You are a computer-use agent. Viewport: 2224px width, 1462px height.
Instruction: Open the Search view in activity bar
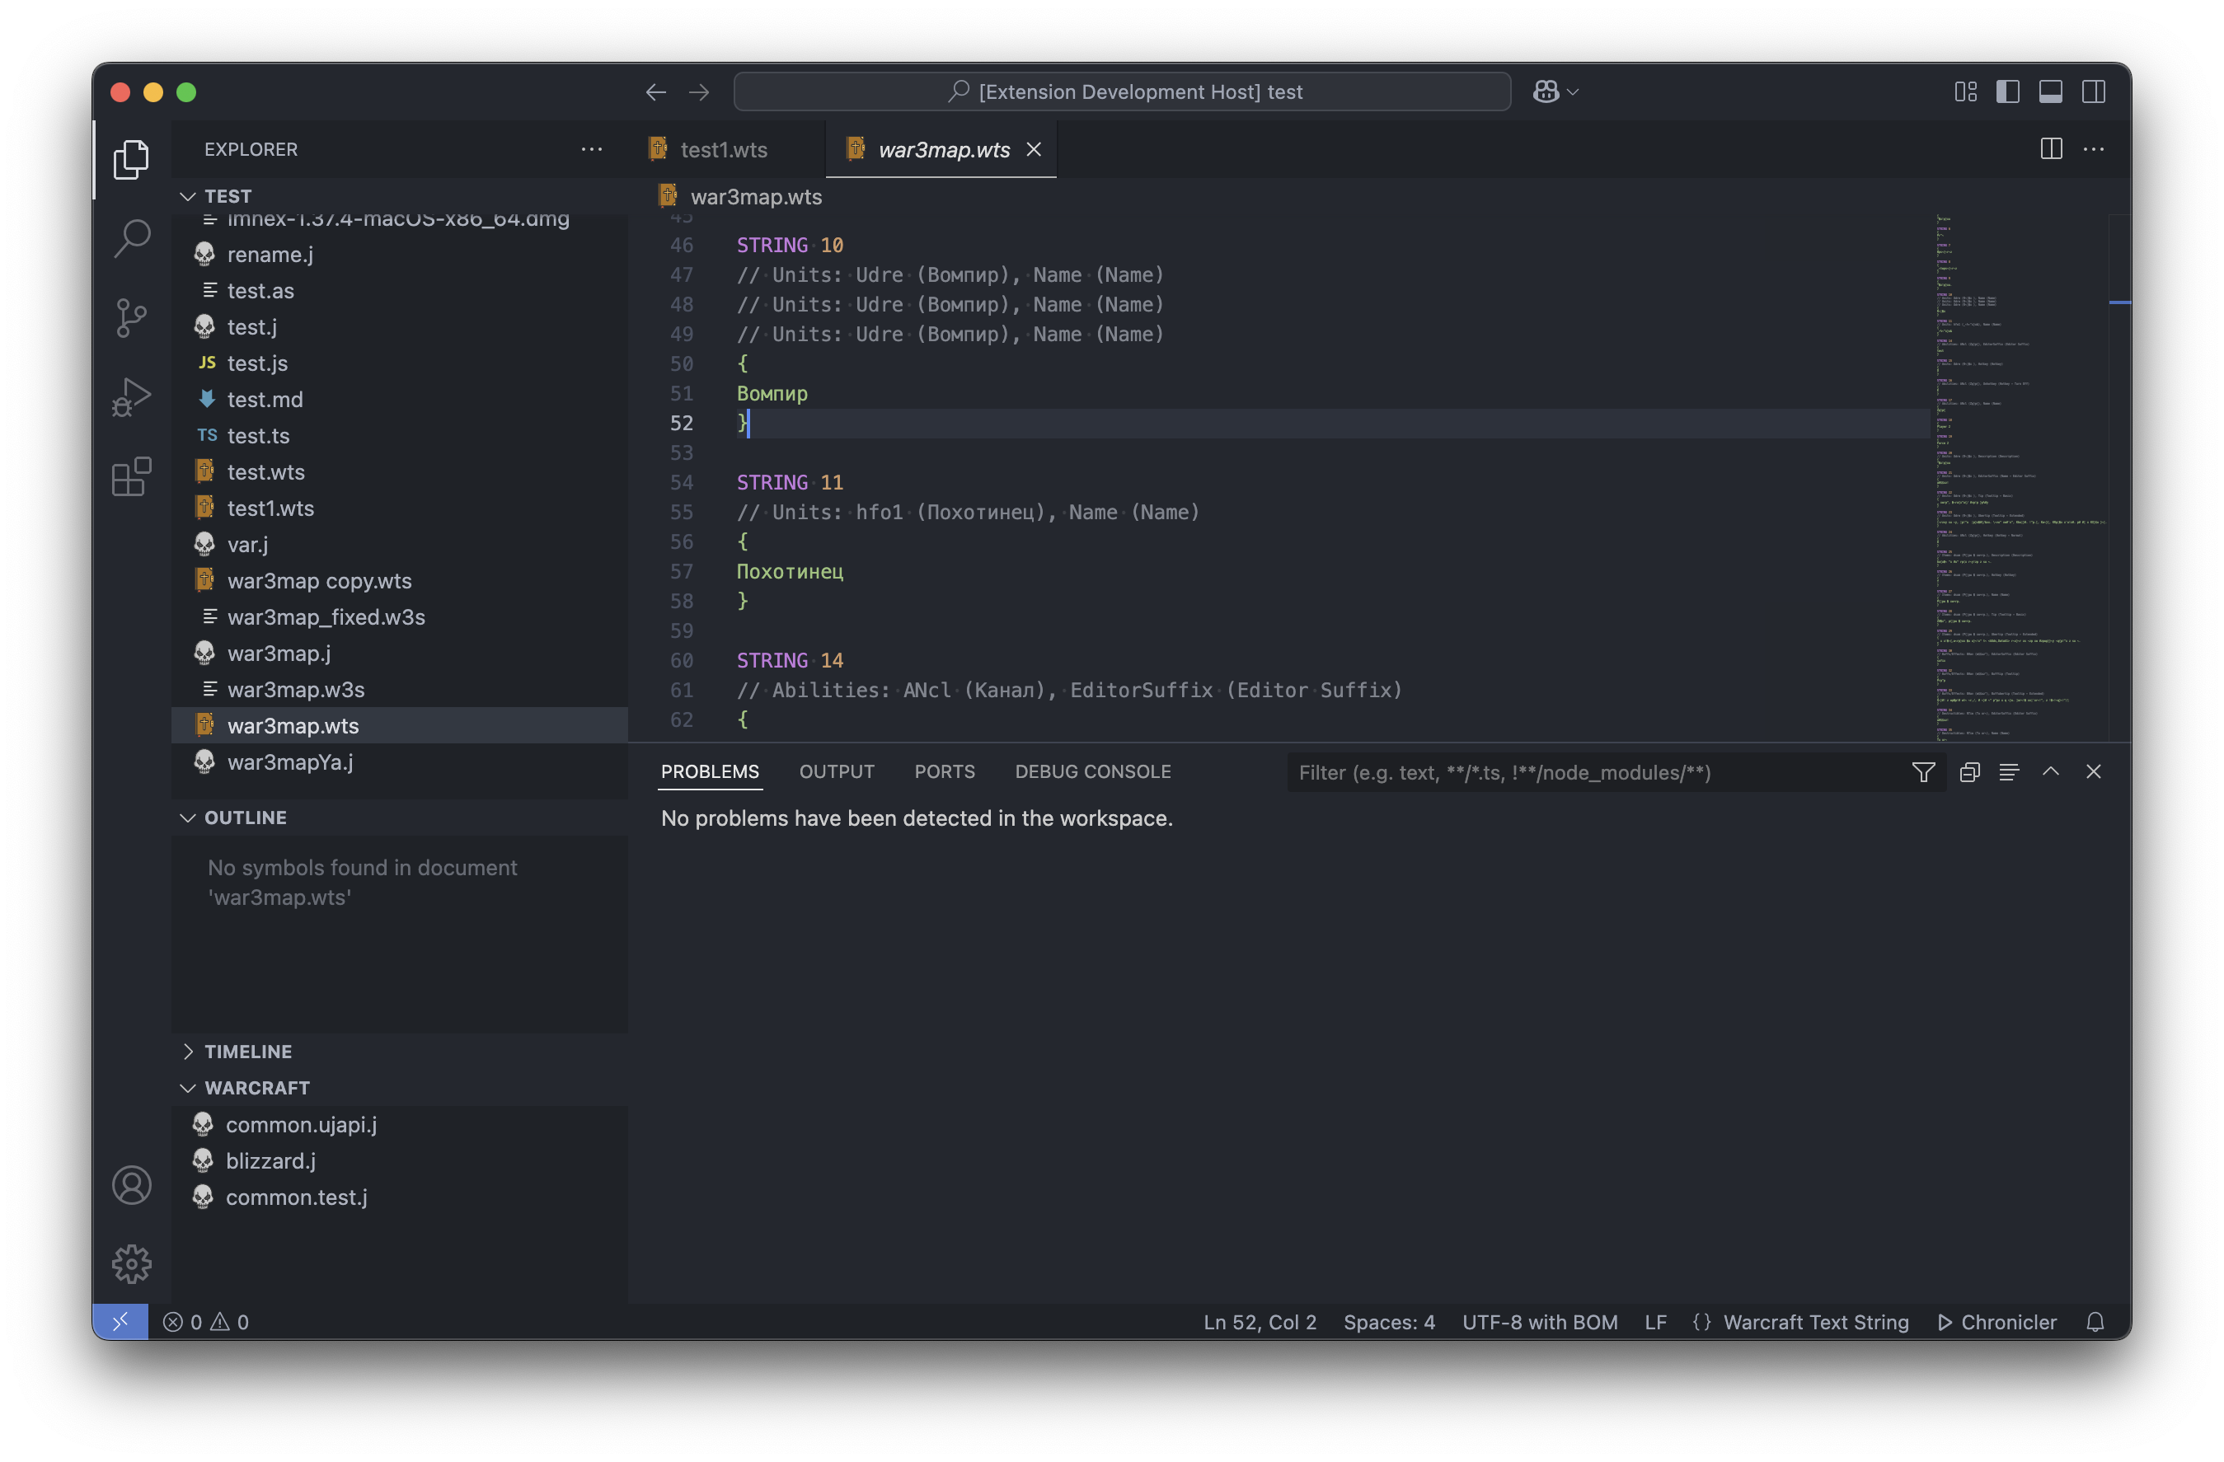pos(132,238)
